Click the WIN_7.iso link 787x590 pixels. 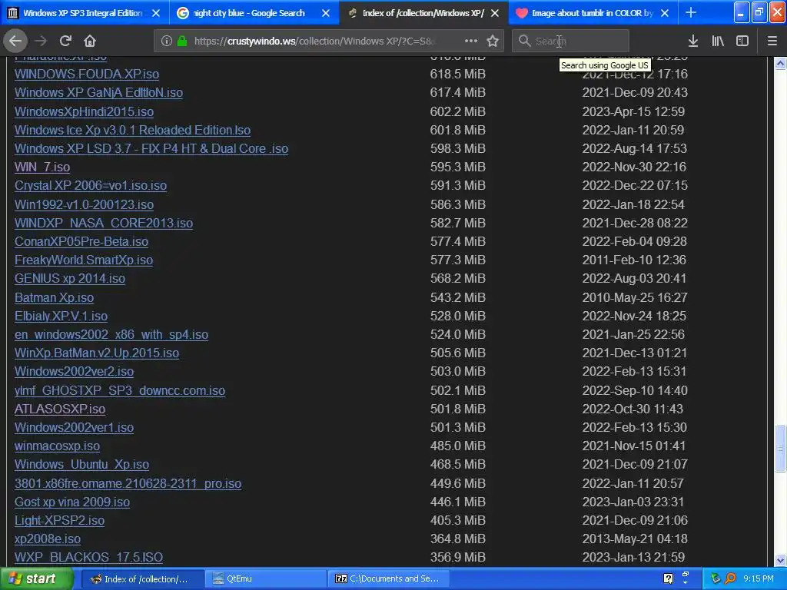[x=42, y=167]
